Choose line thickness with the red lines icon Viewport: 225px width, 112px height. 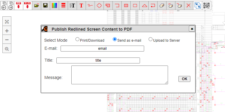coord(64,5)
